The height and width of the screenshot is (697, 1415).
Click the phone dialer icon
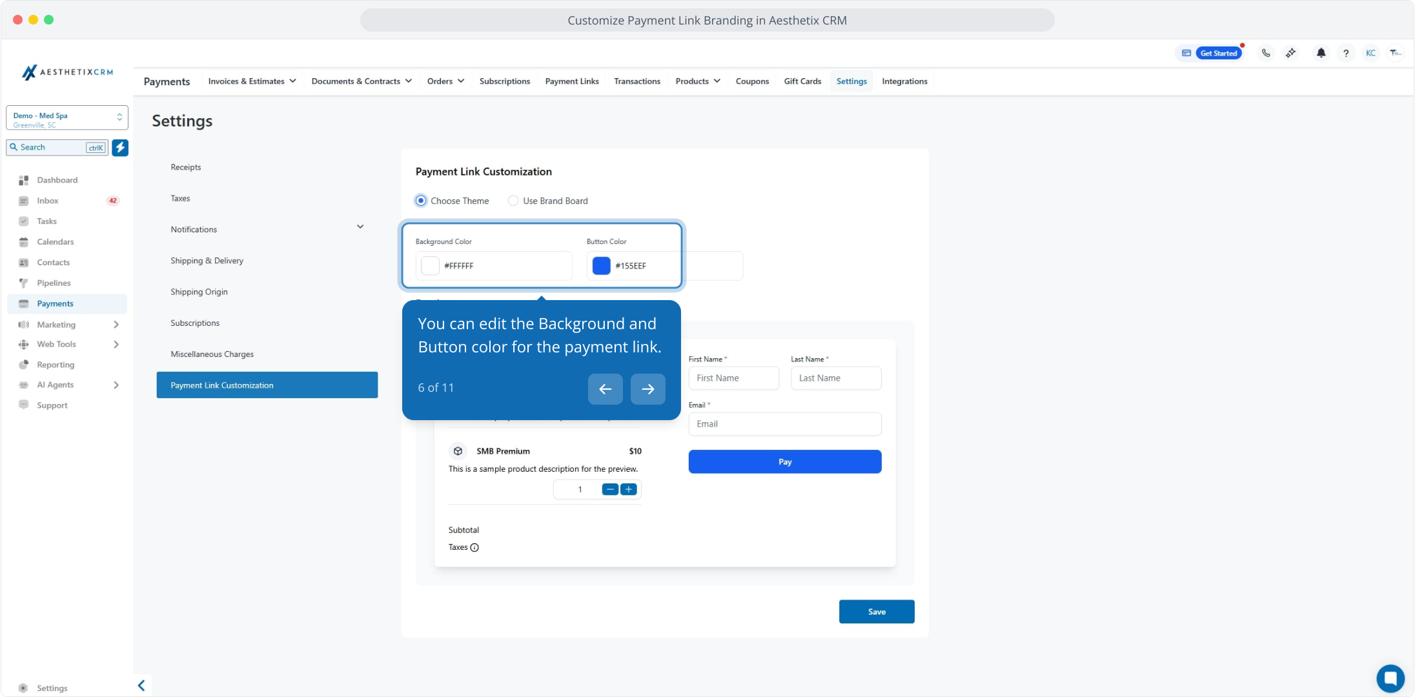[1266, 53]
